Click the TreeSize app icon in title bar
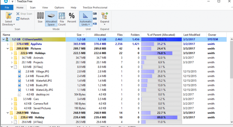The height and width of the screenshot is (127, 233). [x=6, y=1]
